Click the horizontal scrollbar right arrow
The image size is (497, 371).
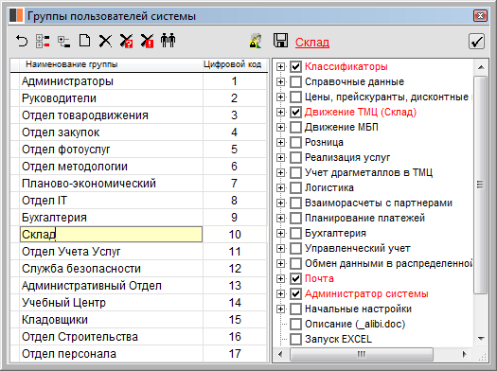(x=465, y=354)
